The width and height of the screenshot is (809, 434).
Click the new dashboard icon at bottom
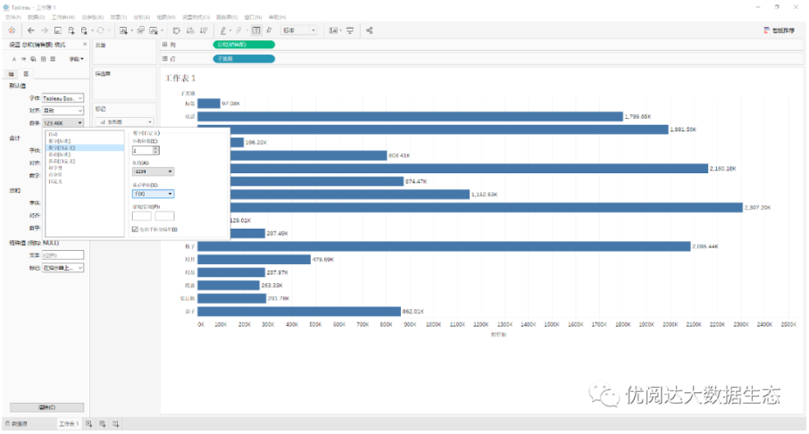coord(102,423)
